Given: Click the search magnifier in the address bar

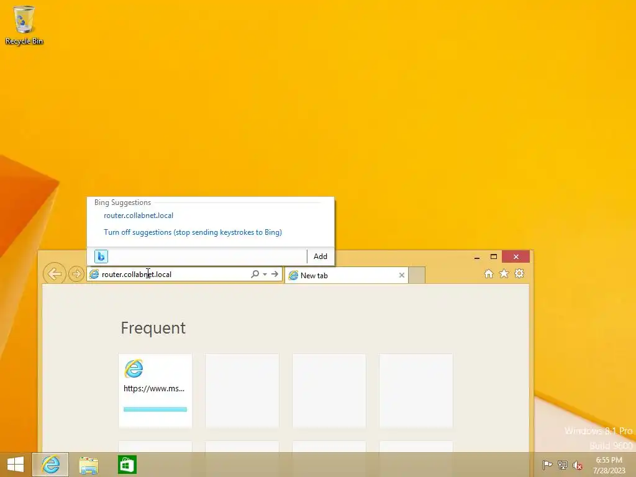Looking at the screenshot, I should pyautogui.click(x=255, y=274).
